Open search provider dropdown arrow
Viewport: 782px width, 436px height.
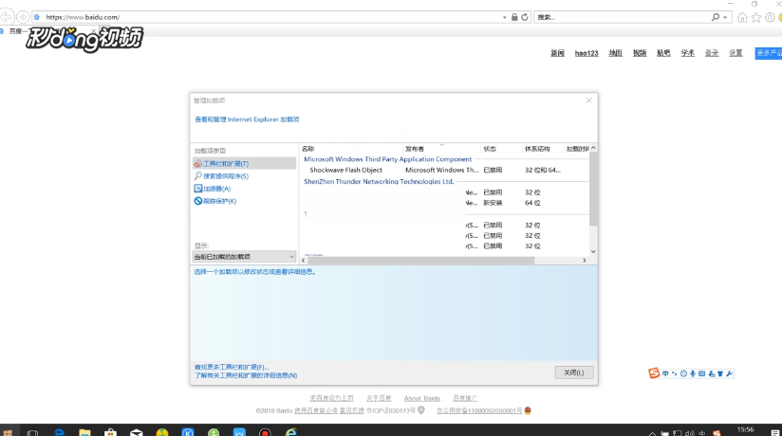click(x=725, y=17)
